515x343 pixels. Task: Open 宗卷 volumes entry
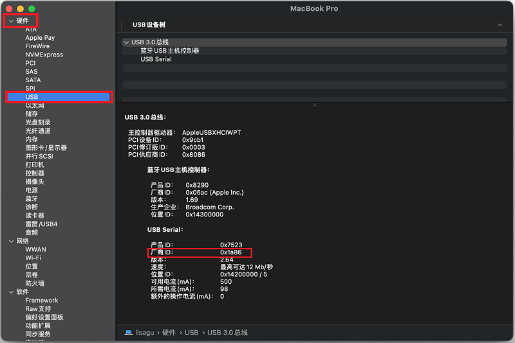tap(32, 275)
